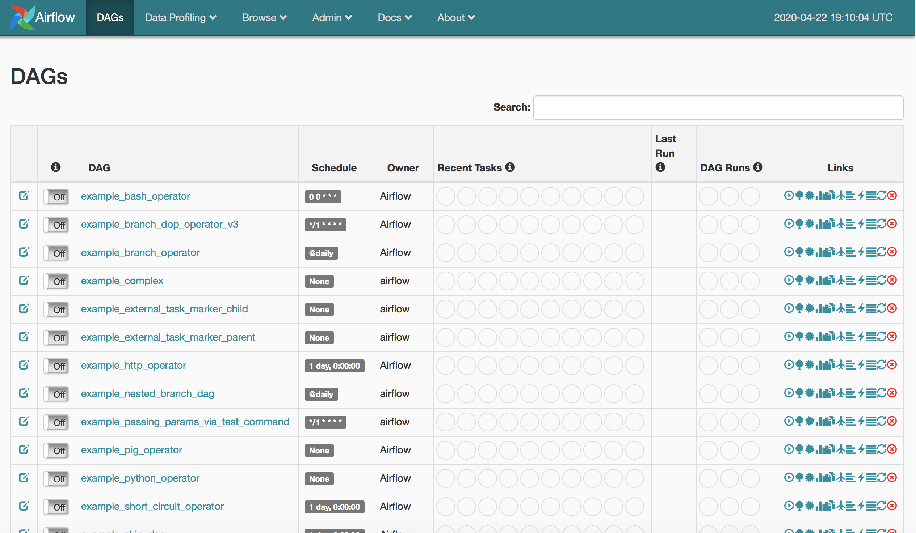Image resolution: width=916 pixels, height=533 pixels.
Task: Unpause example_passing_params_via_test_command toggle
Action: coord(56,422)
